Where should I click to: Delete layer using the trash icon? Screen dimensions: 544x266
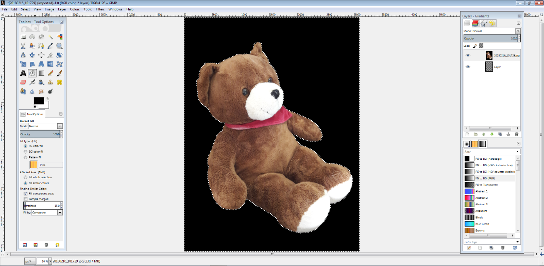click(x=517, y=134)
